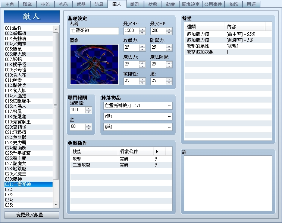Viewport: 282px width, 223px height.
Task: Click the 最大MP value field 200
Action: [x=158, y=31]
